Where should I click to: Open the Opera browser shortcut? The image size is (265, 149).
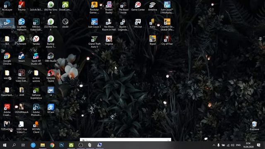coord(51,76)
